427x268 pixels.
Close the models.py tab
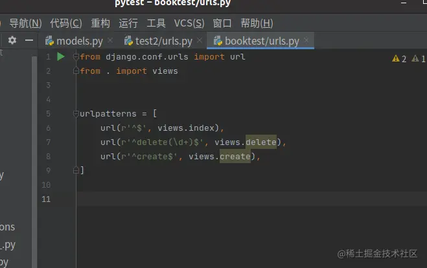(x=110, y=41)
